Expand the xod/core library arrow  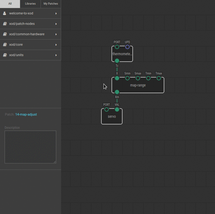coord(56,45)
